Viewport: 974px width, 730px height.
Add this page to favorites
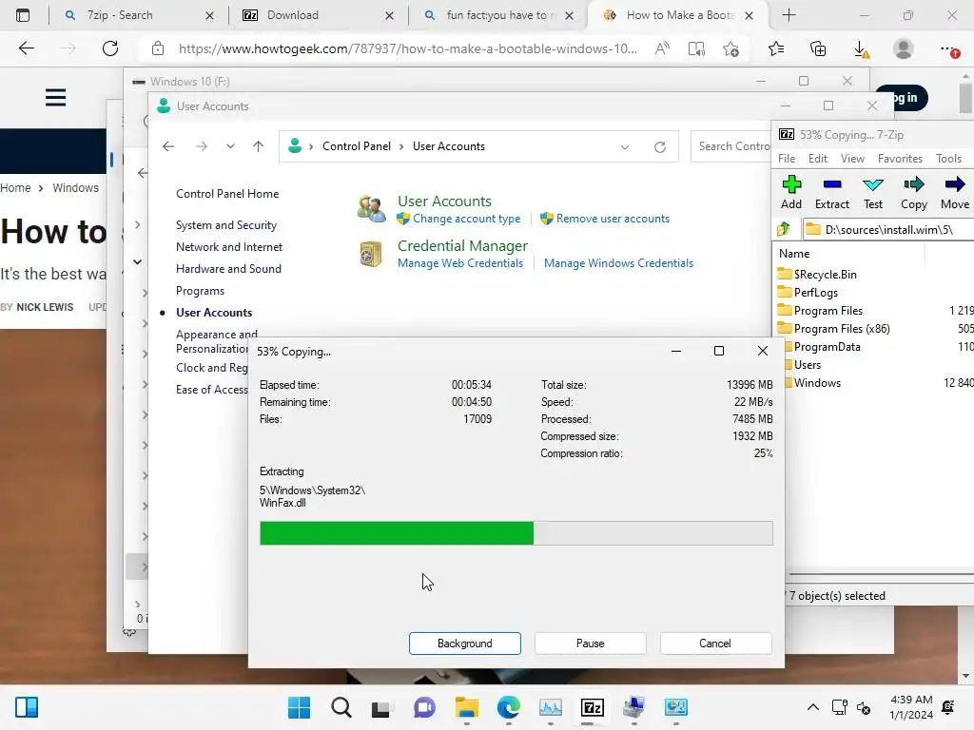731,48
